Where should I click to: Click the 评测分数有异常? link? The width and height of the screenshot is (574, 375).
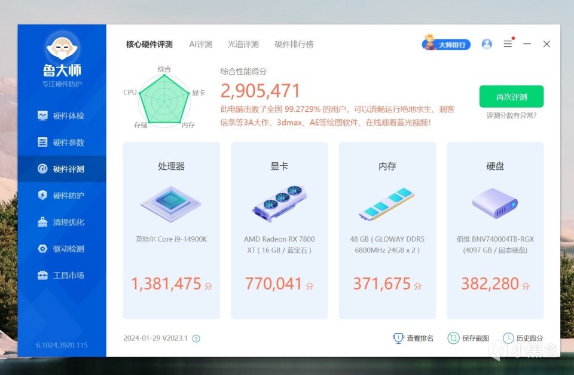511,115
